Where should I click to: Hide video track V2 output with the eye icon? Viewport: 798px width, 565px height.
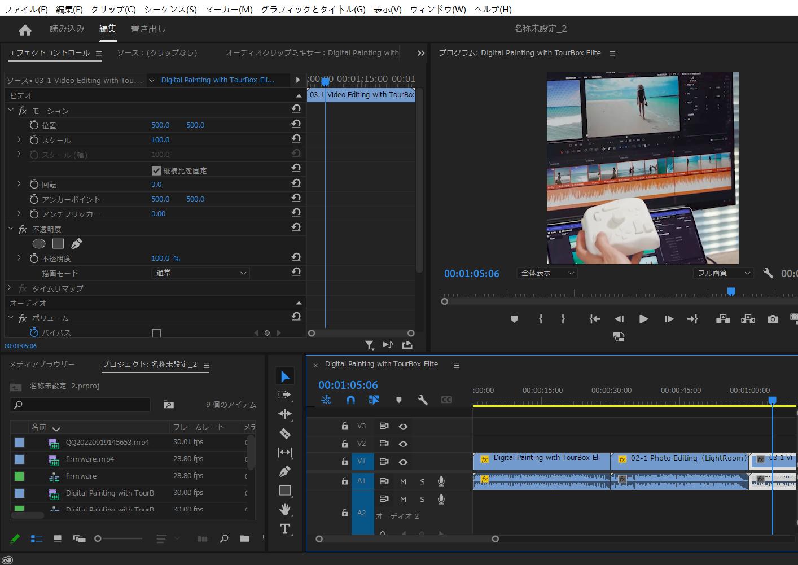(x=403, y=444)
